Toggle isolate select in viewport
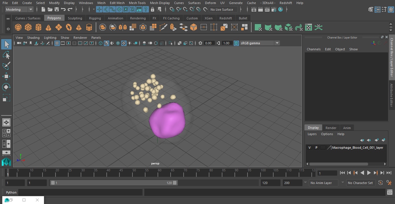Image resolution: width=395 pixels, height=204 pixels. click(171, 43)
